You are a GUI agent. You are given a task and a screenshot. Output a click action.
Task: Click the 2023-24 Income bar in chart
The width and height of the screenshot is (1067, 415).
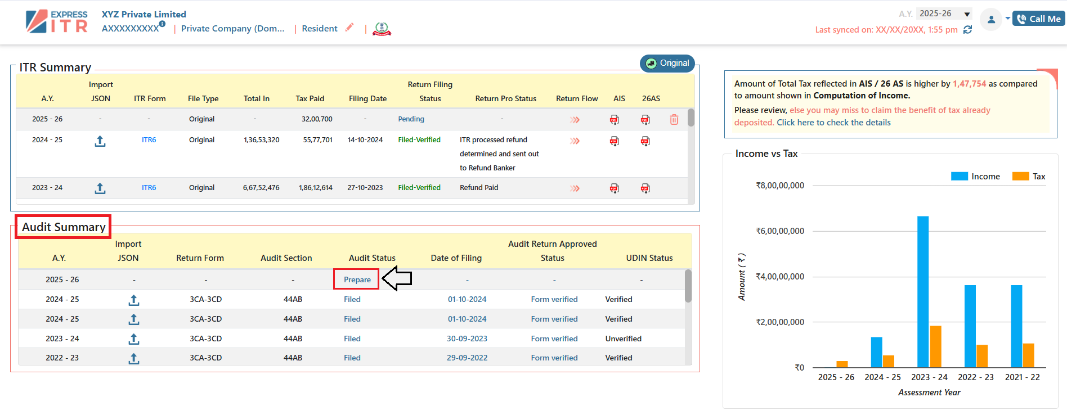(x=923, y=292)
